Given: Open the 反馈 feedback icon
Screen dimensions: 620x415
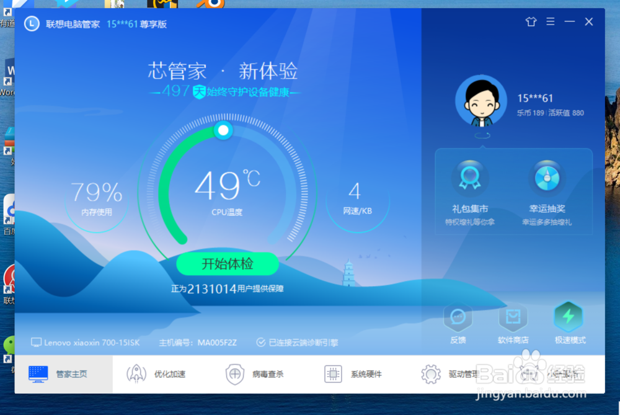Looking at the screenshot, I should (458, 323).
